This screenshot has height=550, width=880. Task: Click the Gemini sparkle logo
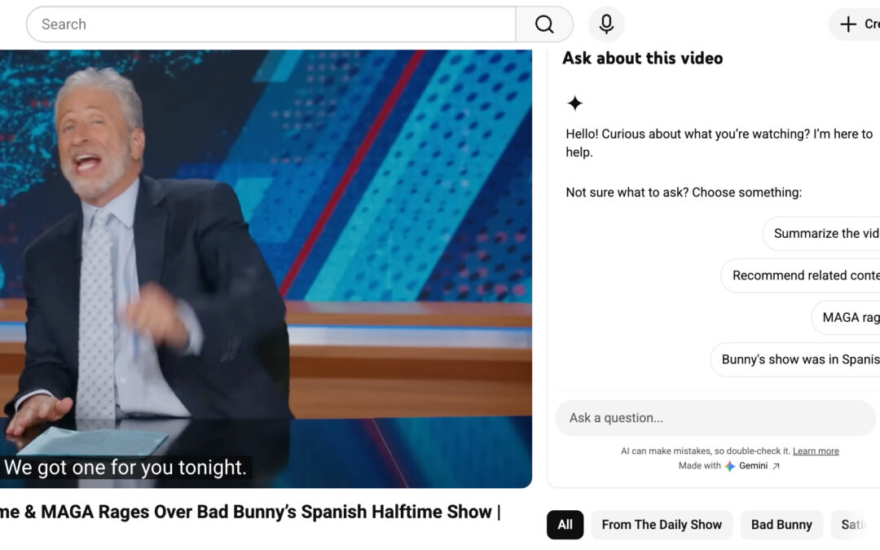[729, 466]
